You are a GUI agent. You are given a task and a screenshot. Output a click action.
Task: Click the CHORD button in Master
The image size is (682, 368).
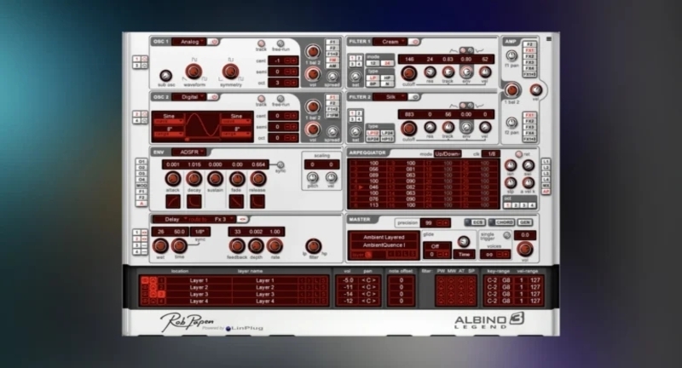tap(501, 222)
